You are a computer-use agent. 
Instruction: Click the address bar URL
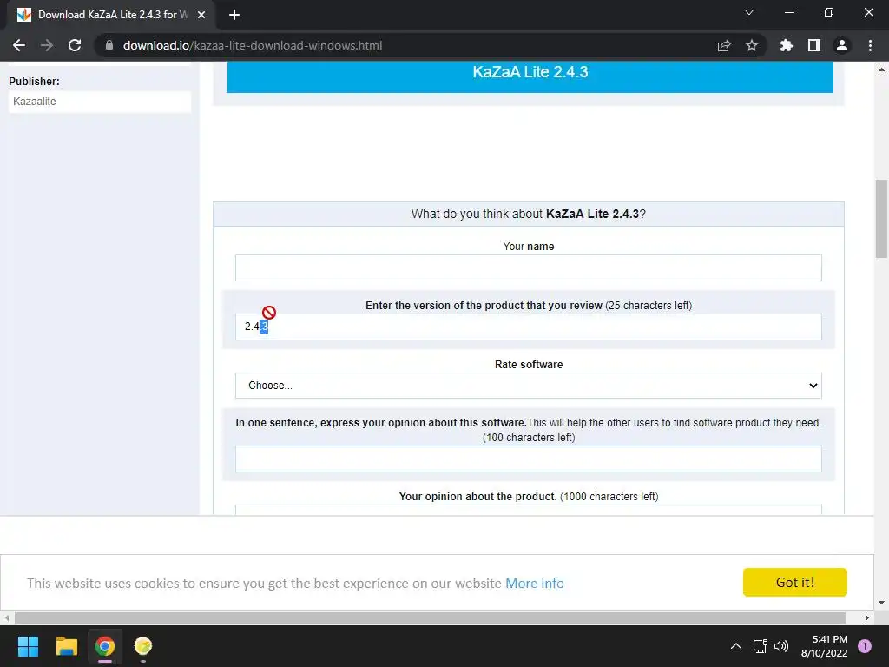pos(253,45)
